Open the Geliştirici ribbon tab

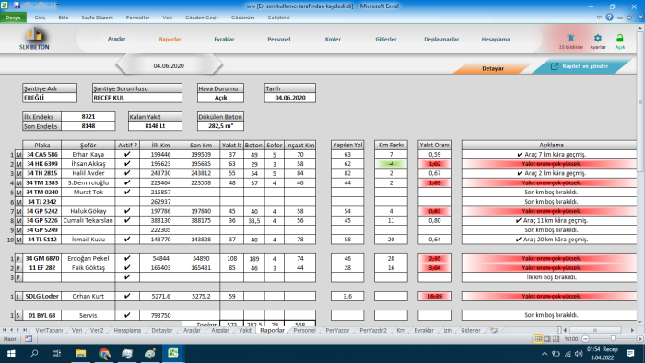point(278,18)
